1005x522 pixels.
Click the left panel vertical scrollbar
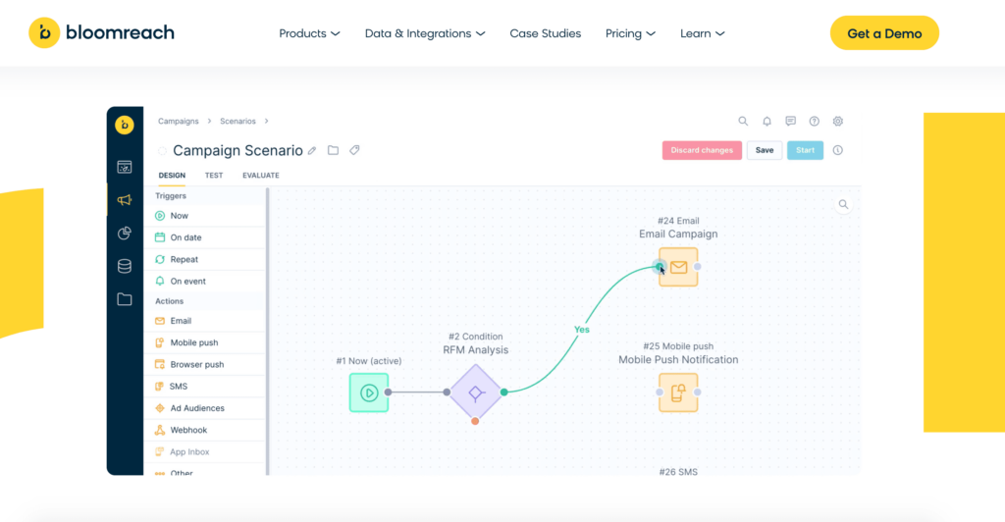(267, 331)
